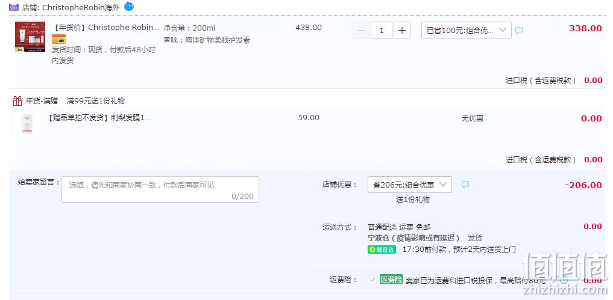Expand the 已省100元:组合优惠 dropdown
613x300 pixels.
[467, 30]
